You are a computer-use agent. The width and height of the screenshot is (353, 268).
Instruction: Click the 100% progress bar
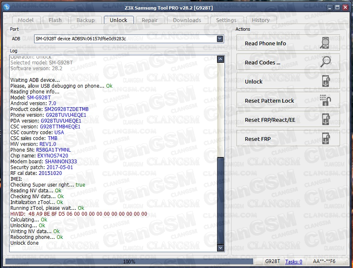coord(129,261)
